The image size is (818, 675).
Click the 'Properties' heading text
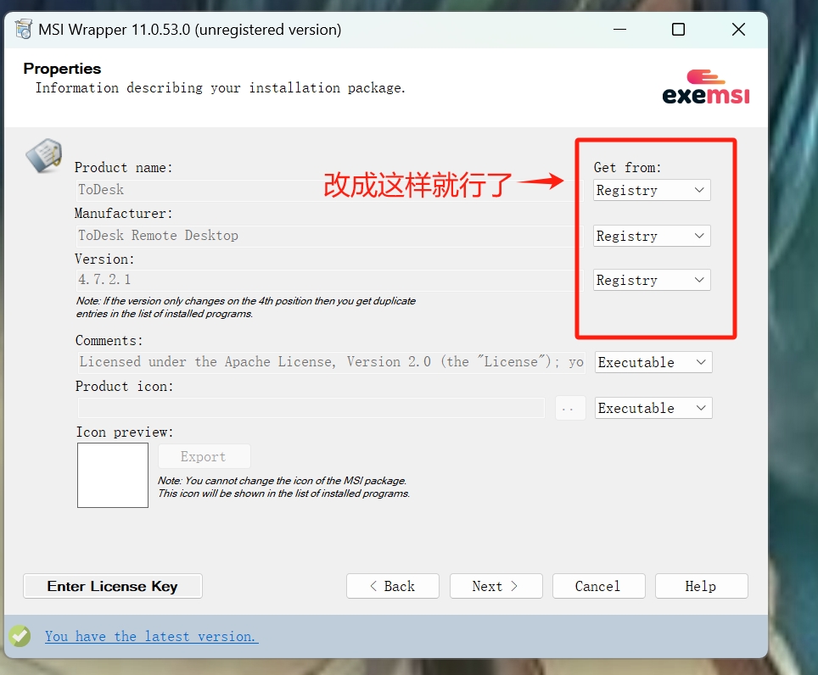[62, 69]
